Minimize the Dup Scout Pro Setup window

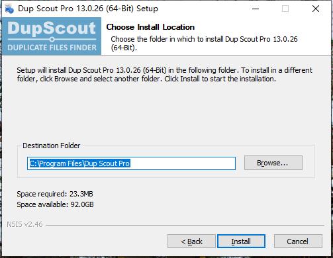pos(256,9)
